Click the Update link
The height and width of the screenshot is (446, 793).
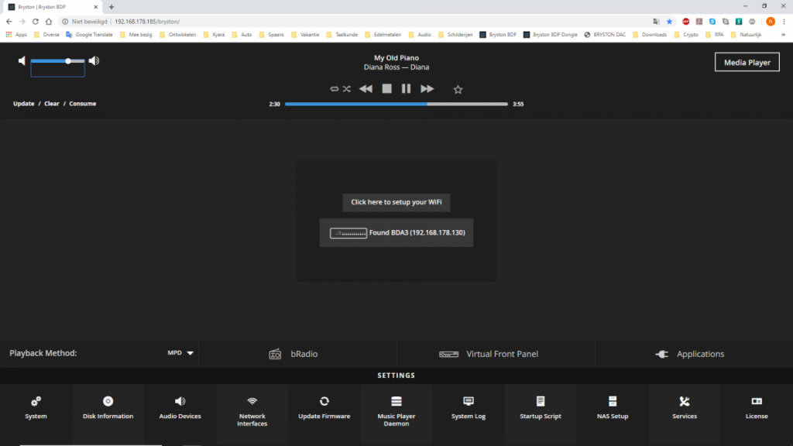(x=24, y=104)
